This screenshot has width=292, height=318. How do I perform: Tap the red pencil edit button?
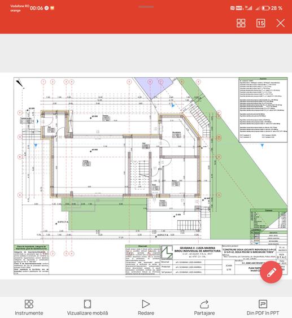tap(271, 272)
